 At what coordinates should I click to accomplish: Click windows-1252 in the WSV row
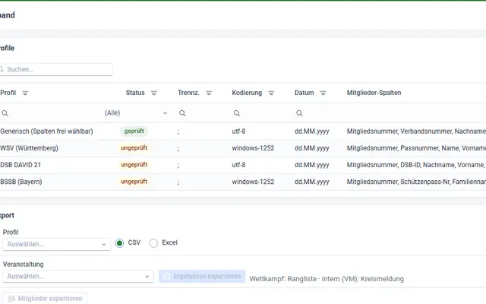(x=253, y=148)
